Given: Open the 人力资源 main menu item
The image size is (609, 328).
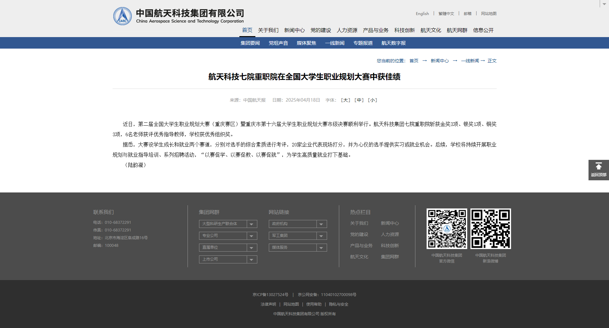Looking at the screenshot, I should click(347, 30).
